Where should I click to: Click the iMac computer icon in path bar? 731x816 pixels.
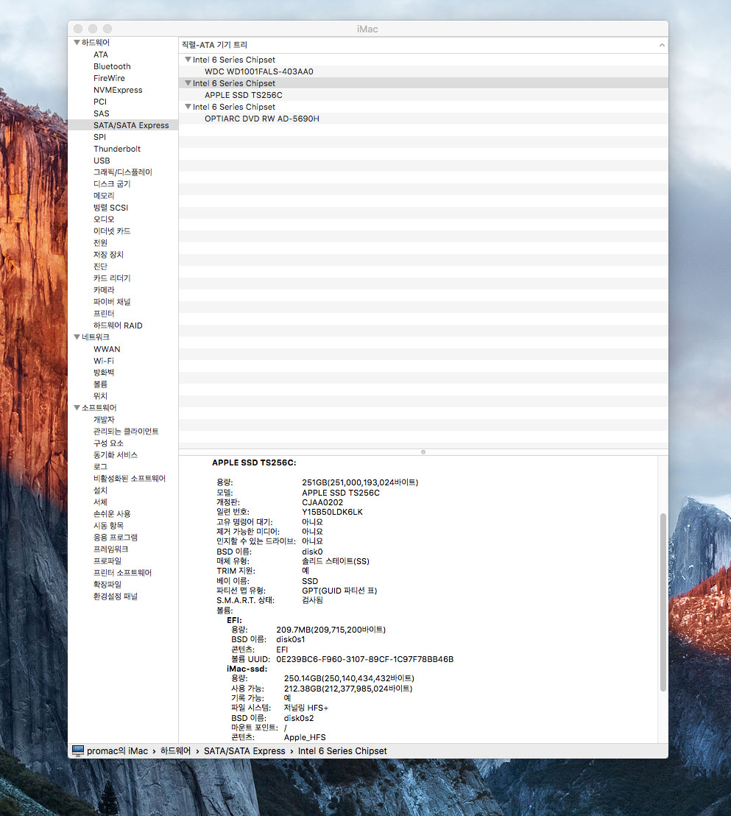point(78,750)
